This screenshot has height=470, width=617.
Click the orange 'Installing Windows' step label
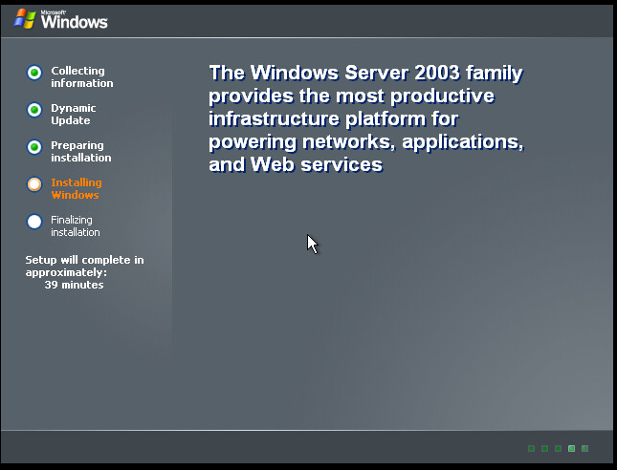pyautogui.click(x=77, y=188)
